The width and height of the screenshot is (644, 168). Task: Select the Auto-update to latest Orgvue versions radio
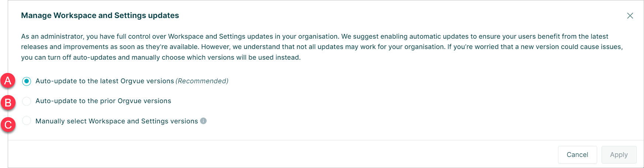27,81
